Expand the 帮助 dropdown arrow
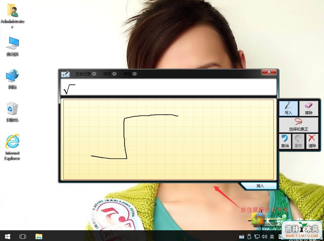The height and width of the screenshot is (241, 324). tap(134, 74)
